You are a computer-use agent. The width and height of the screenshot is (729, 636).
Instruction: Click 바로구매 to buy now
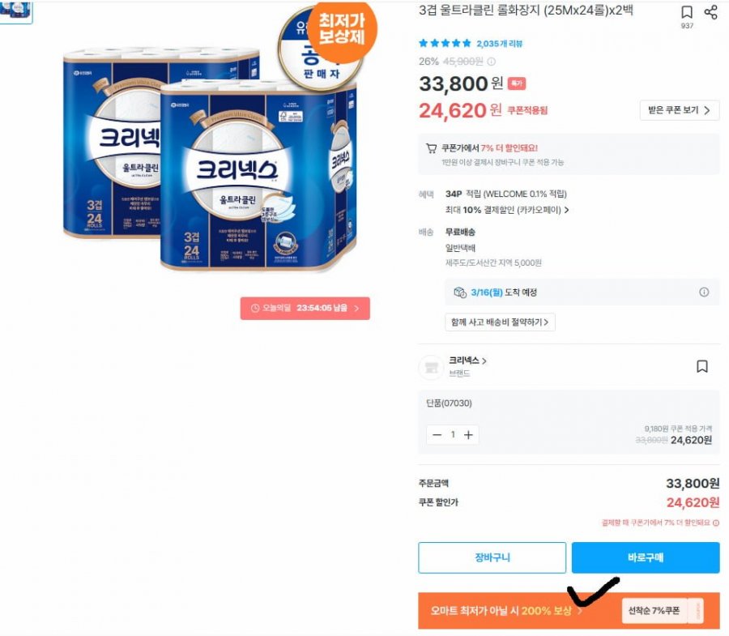(646, 557)
